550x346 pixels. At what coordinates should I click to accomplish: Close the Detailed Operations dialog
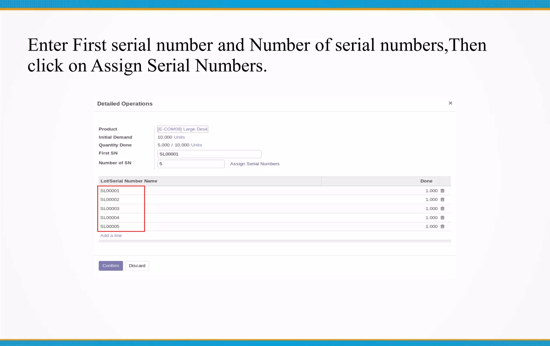click(x=450, y=103)
